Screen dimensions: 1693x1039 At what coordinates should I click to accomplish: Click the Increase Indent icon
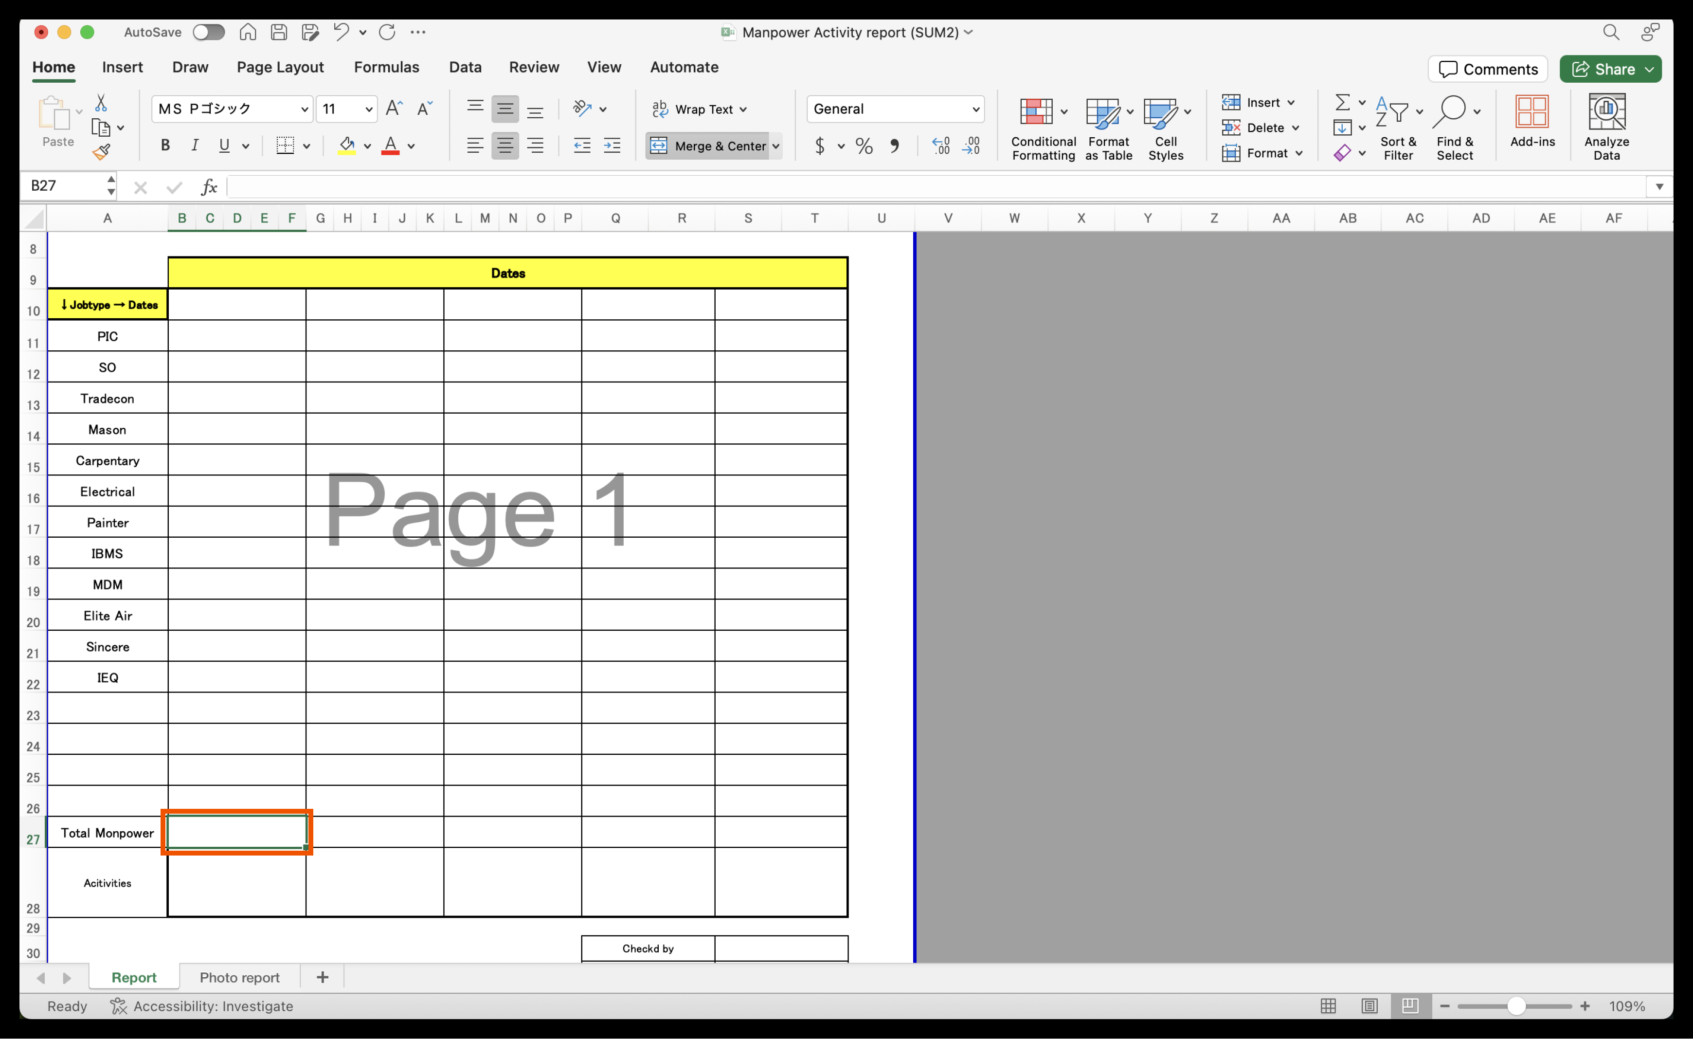pos(612,146)
